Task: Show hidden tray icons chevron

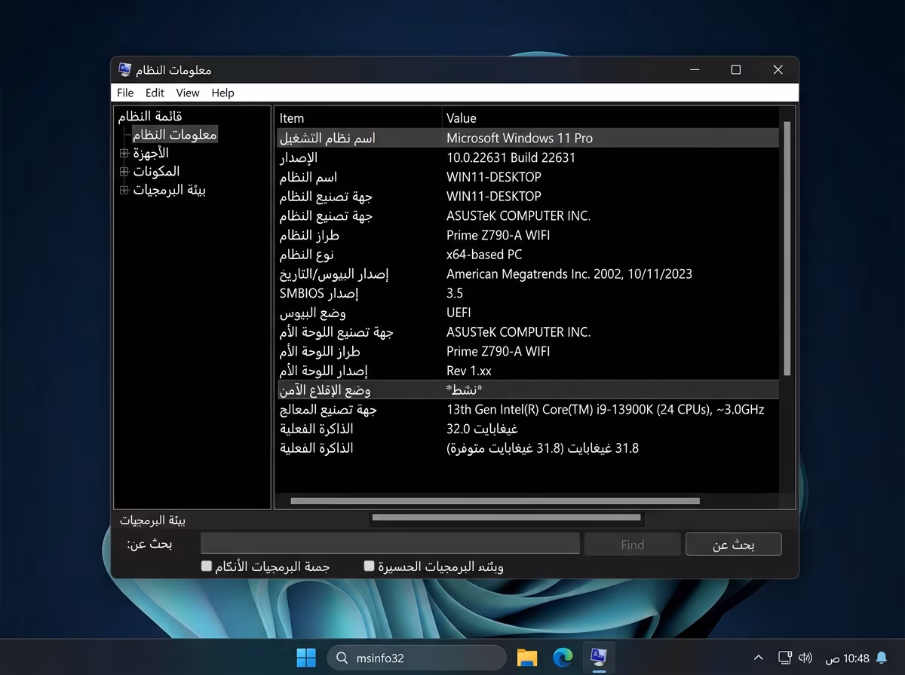Action: click(x=759, y=658)
